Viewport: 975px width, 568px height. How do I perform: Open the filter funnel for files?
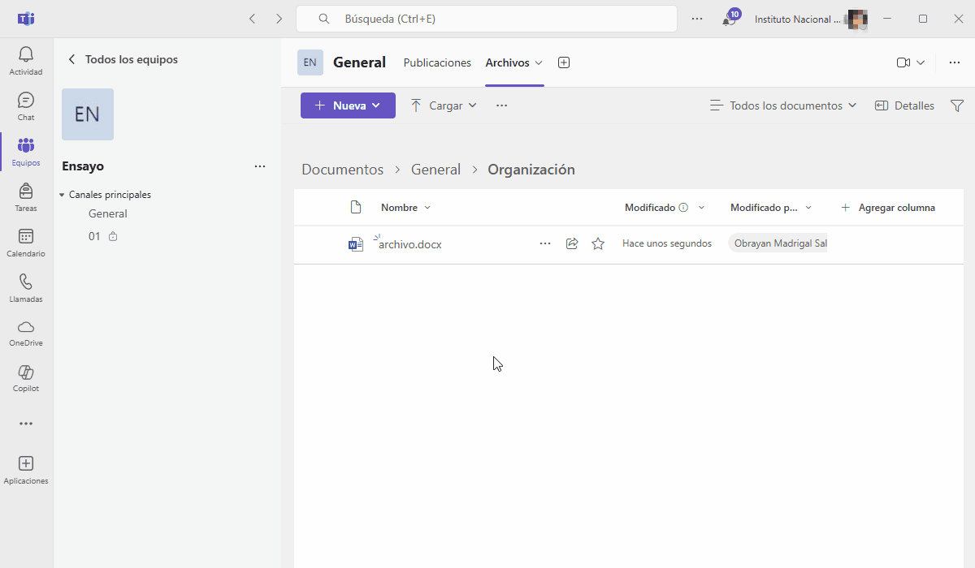[x=957, y=105]
